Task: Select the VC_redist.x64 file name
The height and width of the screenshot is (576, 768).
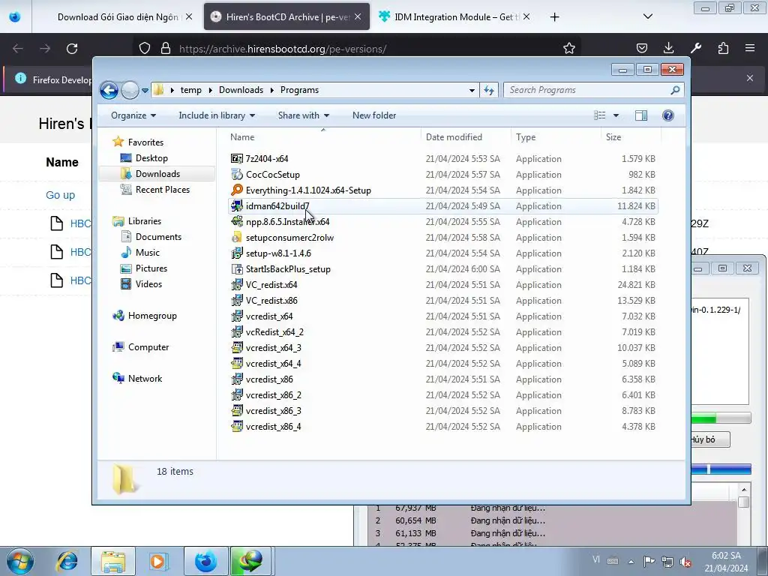Action: 271,285
